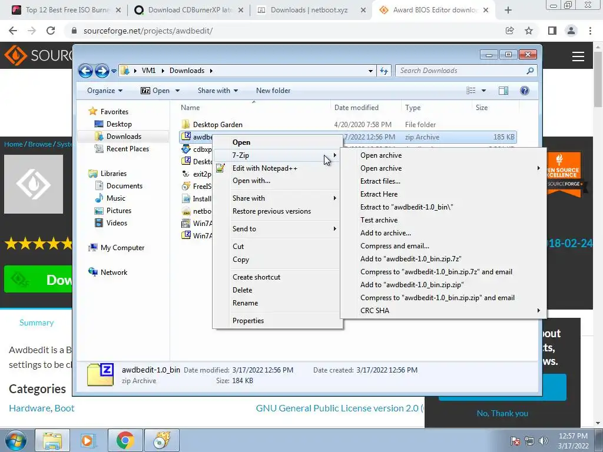Image resolution: width=603 pixels, height=452 pixels.
Task: Click the New folder button
Action: click(273, 91)
